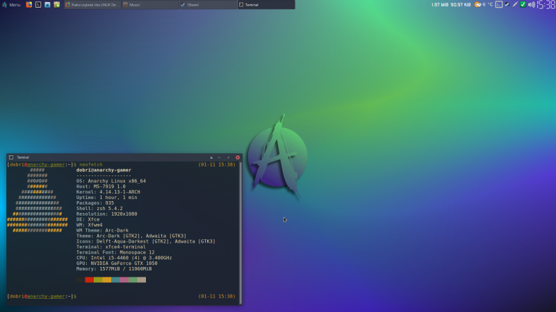Image resolution: width=556 pixels, height=312 pixels.
Task: Open the volume speaker icon
Action: click(531, 5)
